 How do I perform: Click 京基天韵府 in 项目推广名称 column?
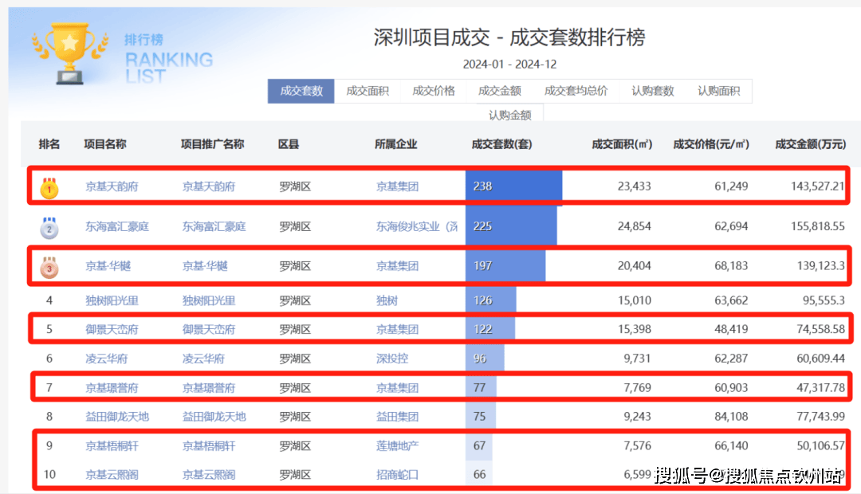tap(209, 186)
